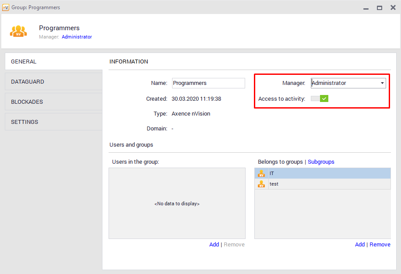
Task: Click the nV application icon in title bar
Action: [x=6, y=7]
